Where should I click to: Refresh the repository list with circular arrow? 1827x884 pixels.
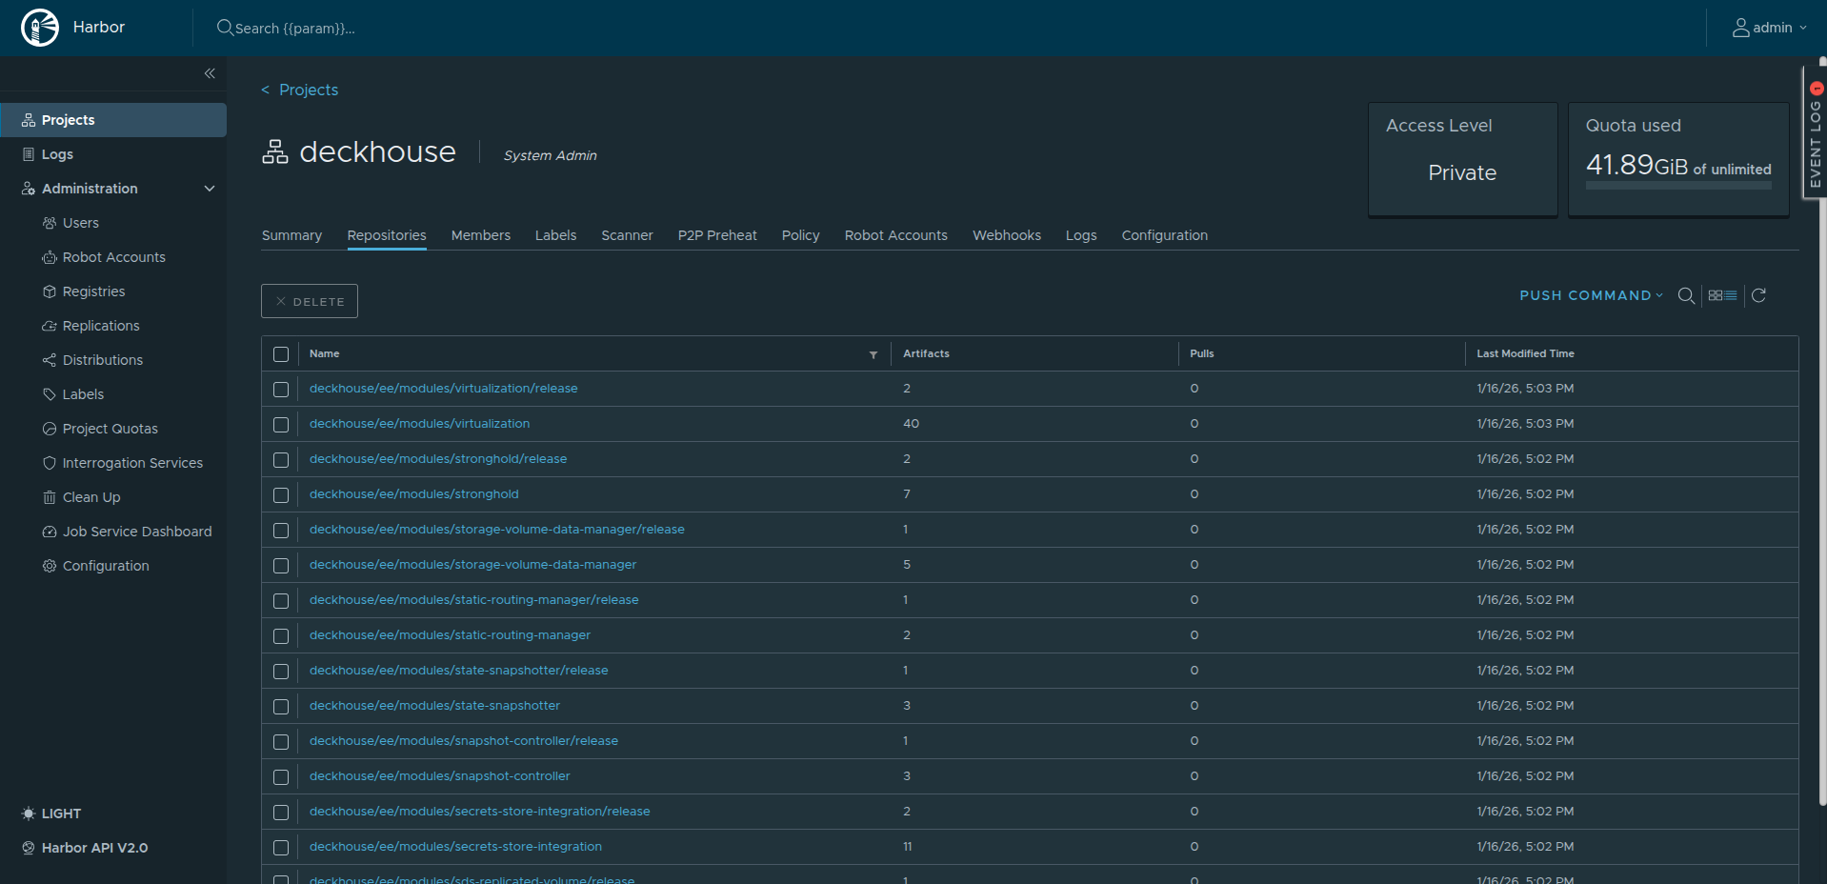1760,295
